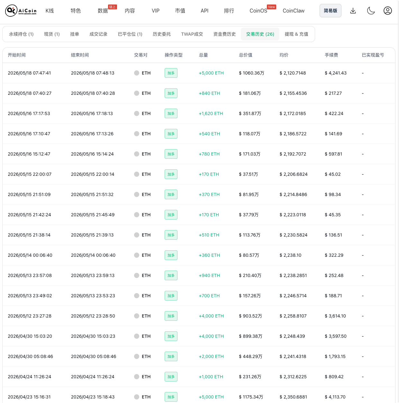The image size is (399, 403).
Task: Click 加多 tag in 2026/04/23 15:16:31 row
Action: (x=171, y=397)
